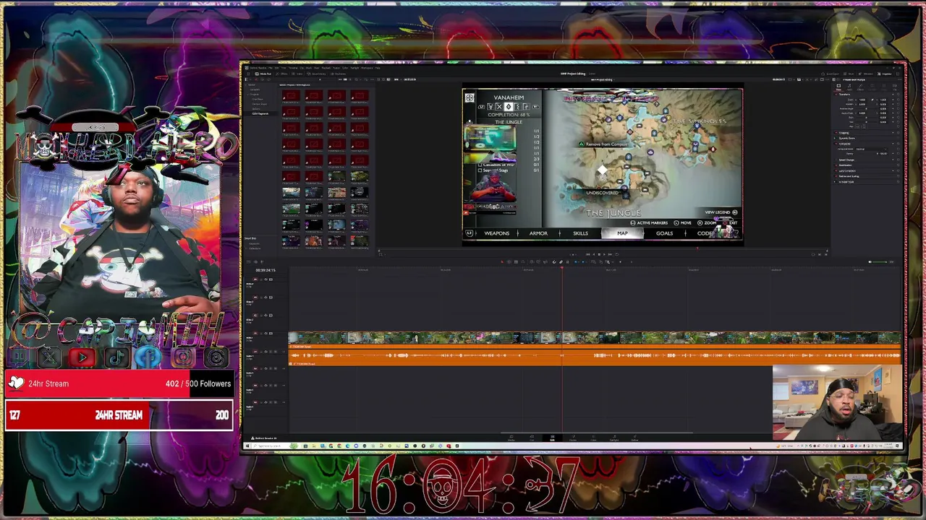Switch to the Cut page tab

pos(532,438)
